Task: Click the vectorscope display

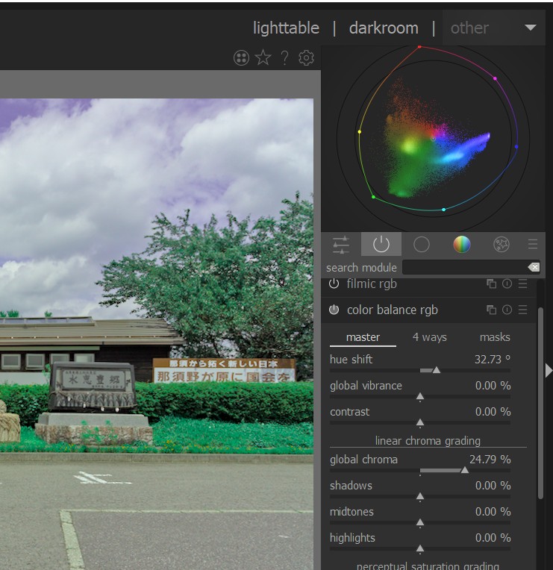Action: (433, 139)
